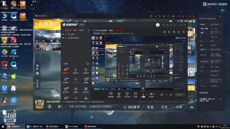The height and width of the screenshot is (129, 230).
Task: Toggle fullscreen in 腾讯手游助手 title bar
Action: 169,16
